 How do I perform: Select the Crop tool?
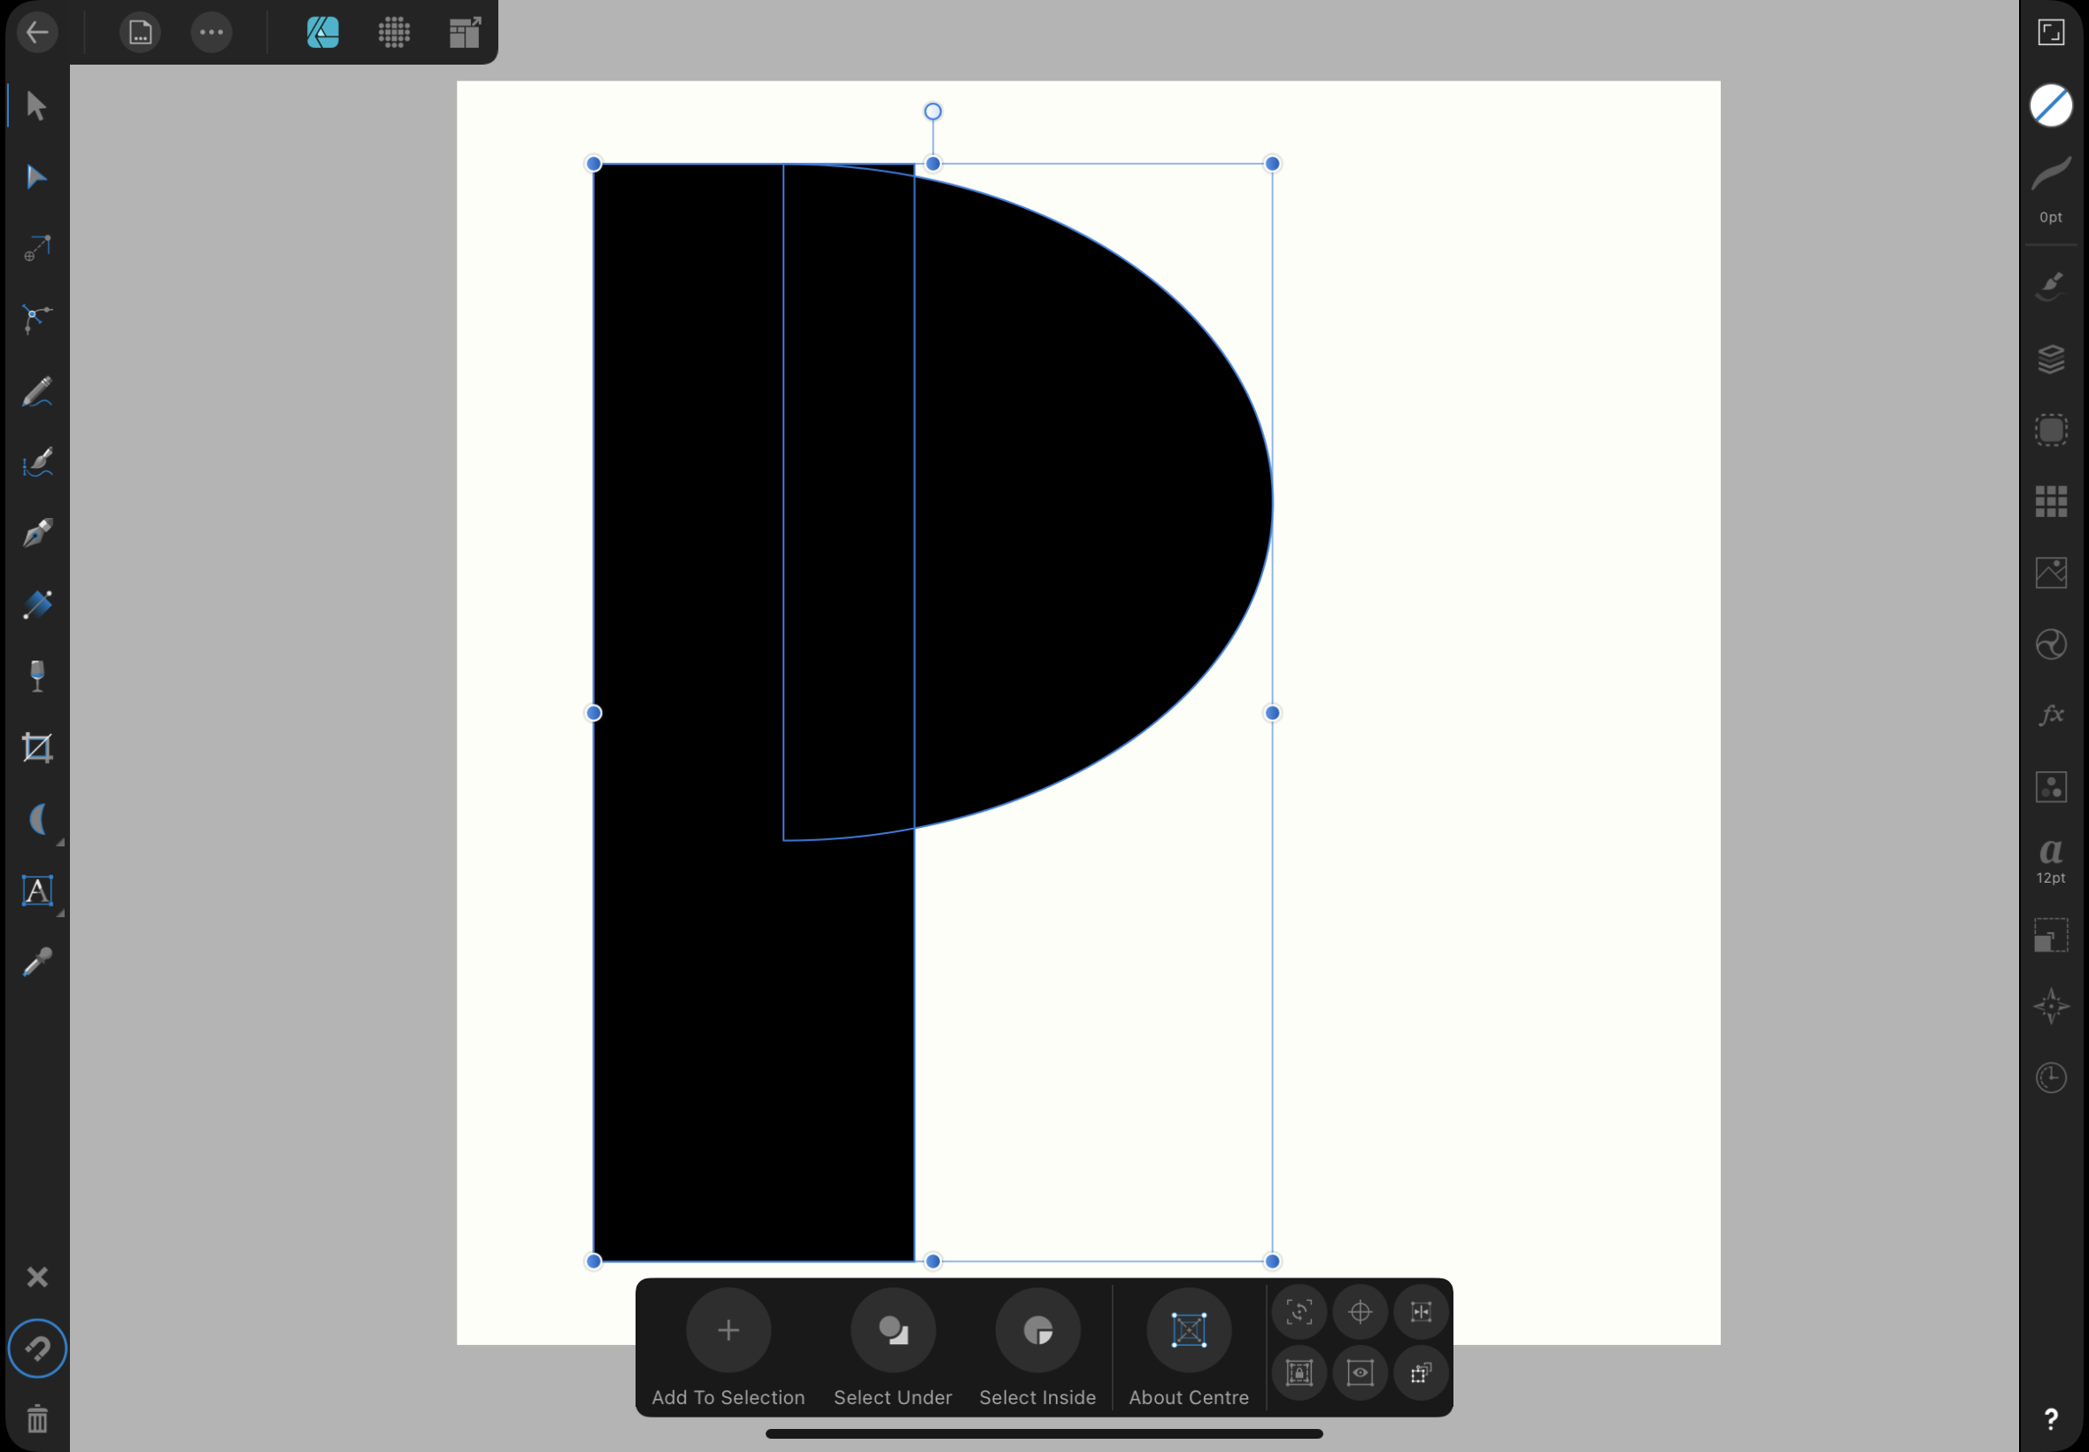pos(36,748)
